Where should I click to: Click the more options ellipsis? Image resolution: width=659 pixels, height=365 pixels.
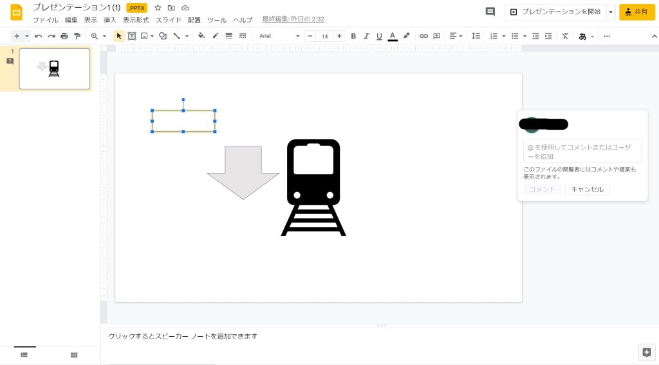click(607, 36)
